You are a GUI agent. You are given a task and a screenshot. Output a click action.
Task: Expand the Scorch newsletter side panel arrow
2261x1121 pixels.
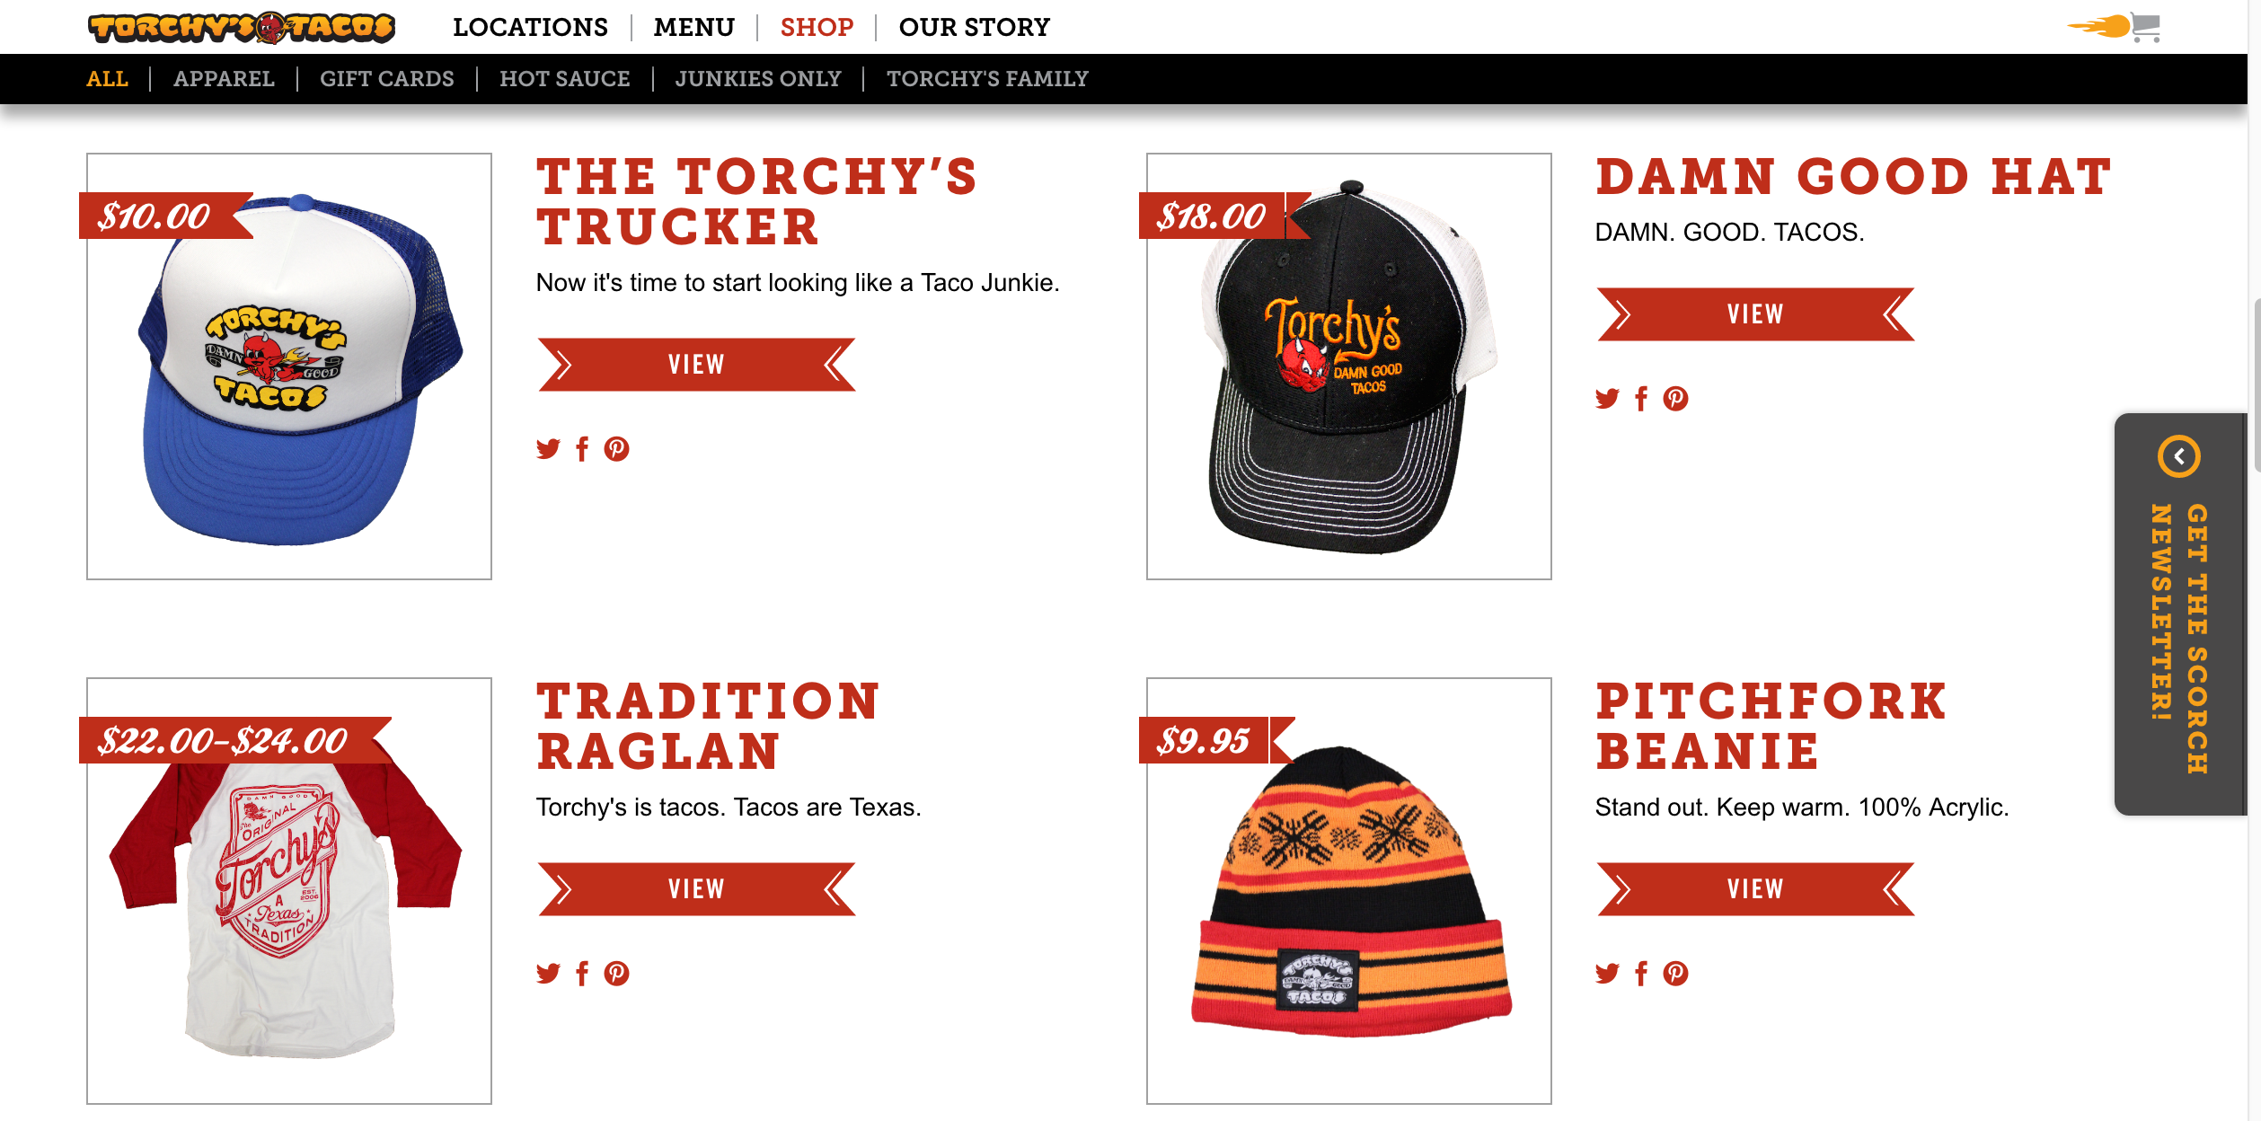point(2178,456)
